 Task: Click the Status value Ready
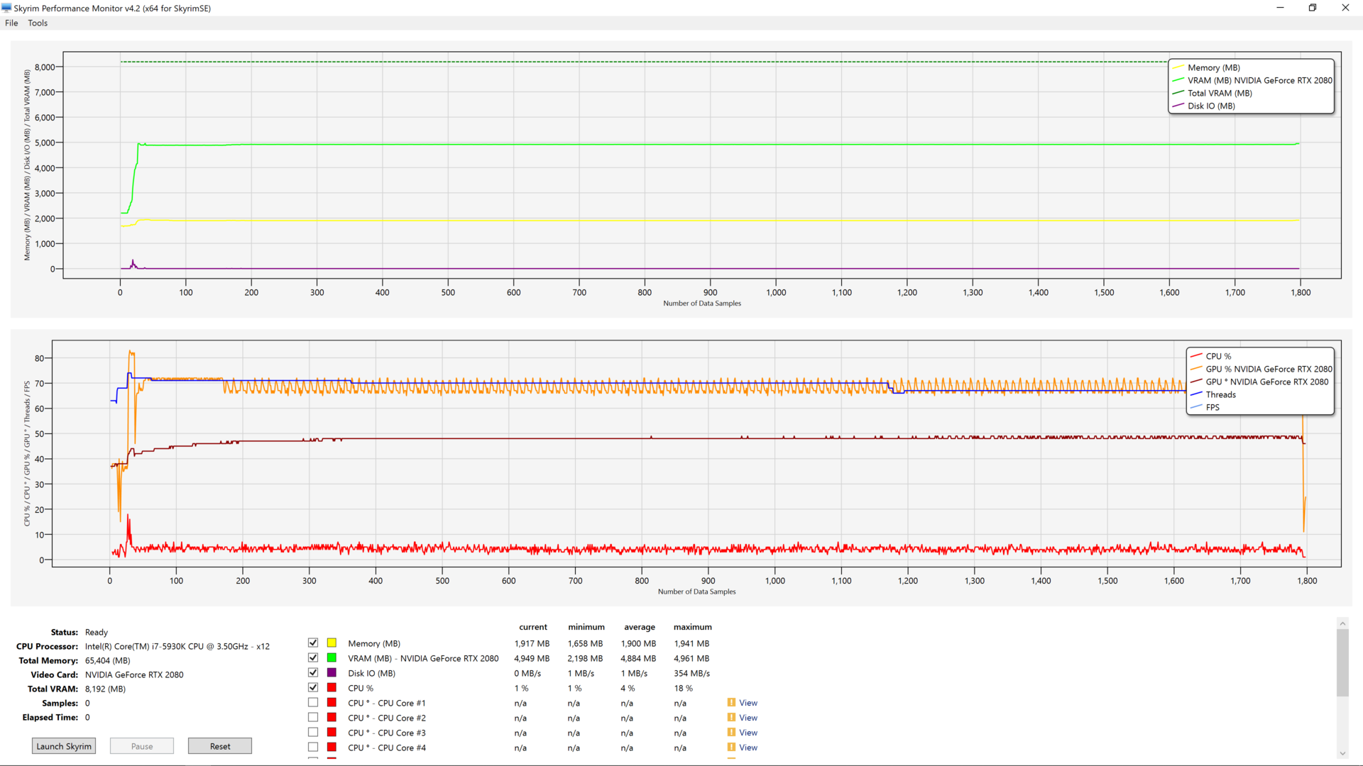pyautogui.click(x=97, y=632)
